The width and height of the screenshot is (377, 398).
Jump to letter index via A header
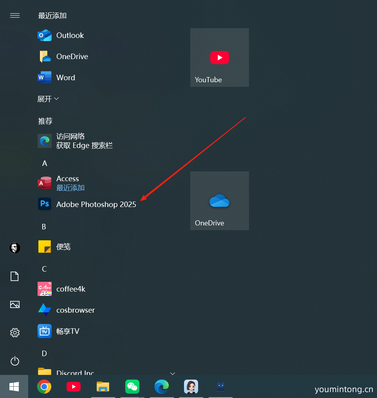(44, 163)
